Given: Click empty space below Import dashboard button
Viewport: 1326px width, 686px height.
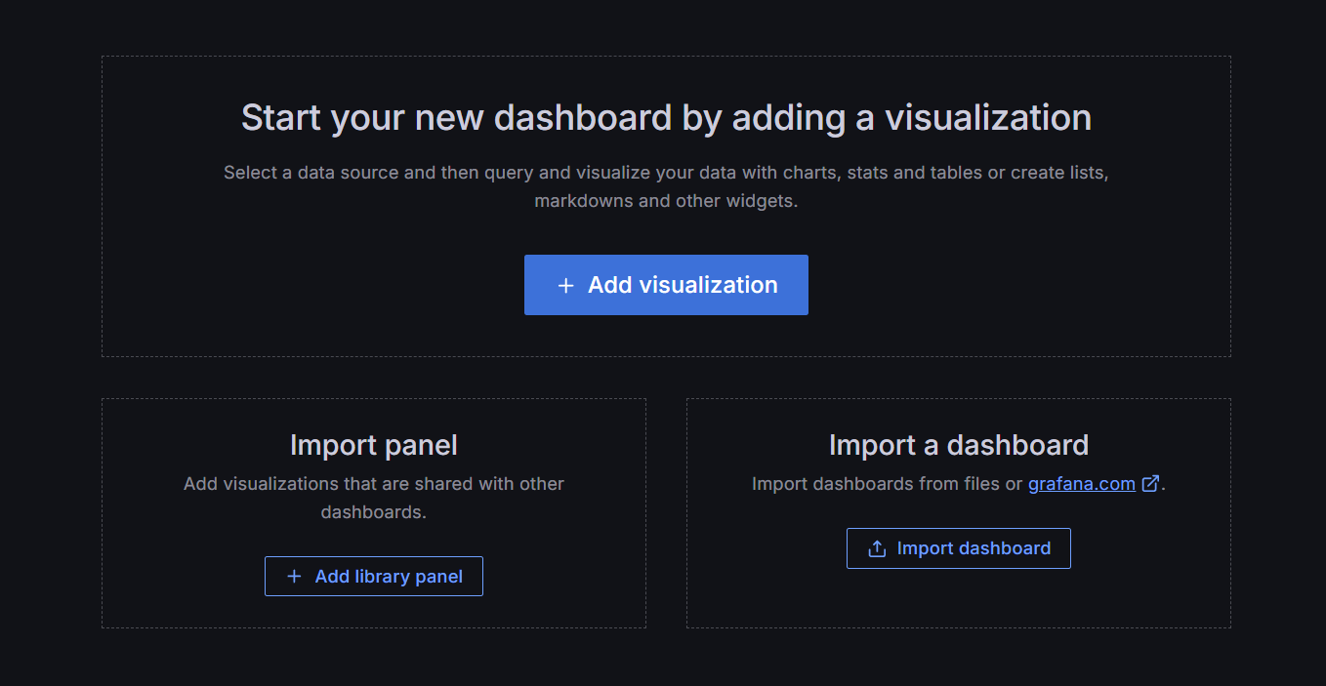Looking at the screenshot, I should (x=958, y=598).
